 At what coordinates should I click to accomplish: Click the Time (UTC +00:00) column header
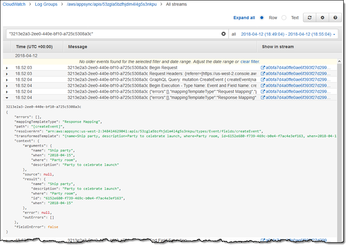pyautogui.click(x=34, y=46)
